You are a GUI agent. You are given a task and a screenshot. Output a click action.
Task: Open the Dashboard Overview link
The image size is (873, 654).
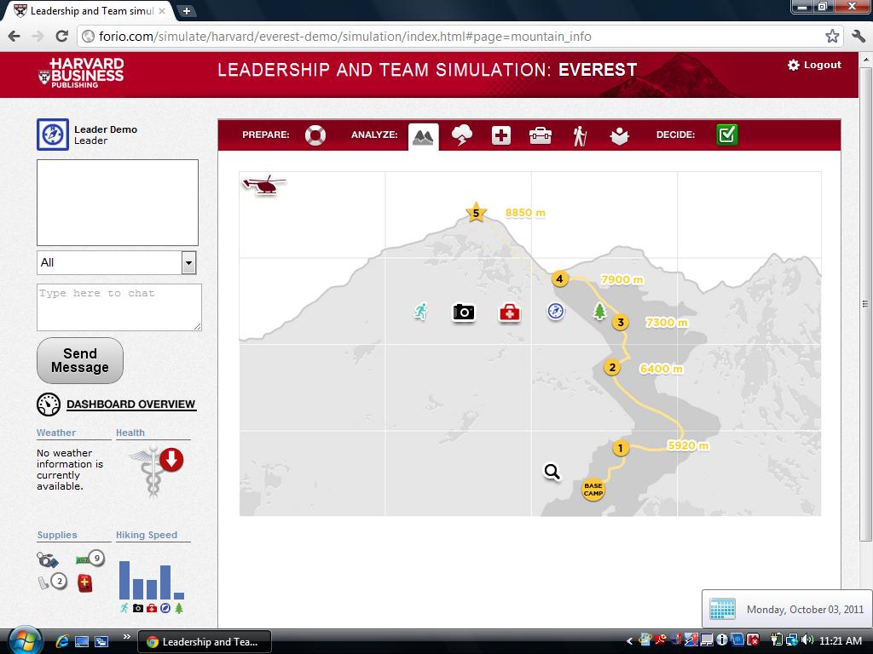[130, 404]
